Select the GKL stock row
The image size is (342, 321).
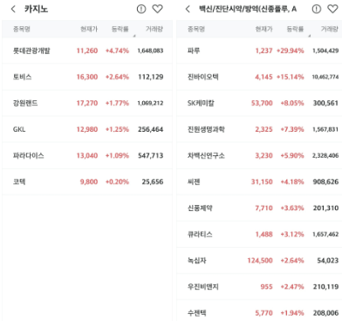(87, 129)
